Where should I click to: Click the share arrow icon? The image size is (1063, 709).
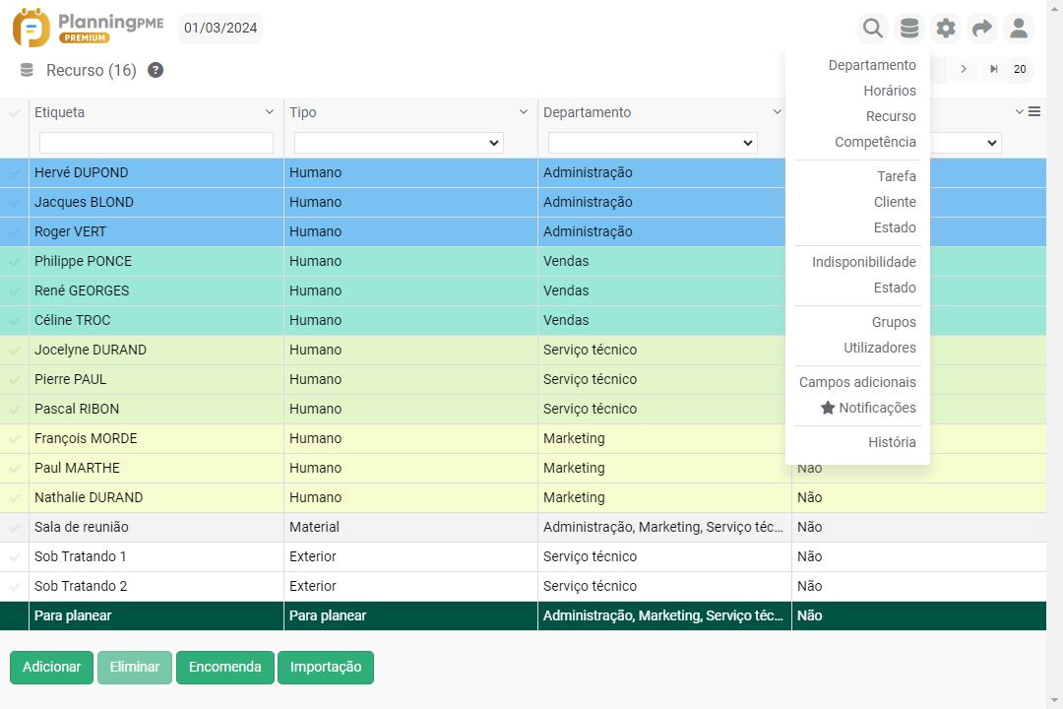981,29
